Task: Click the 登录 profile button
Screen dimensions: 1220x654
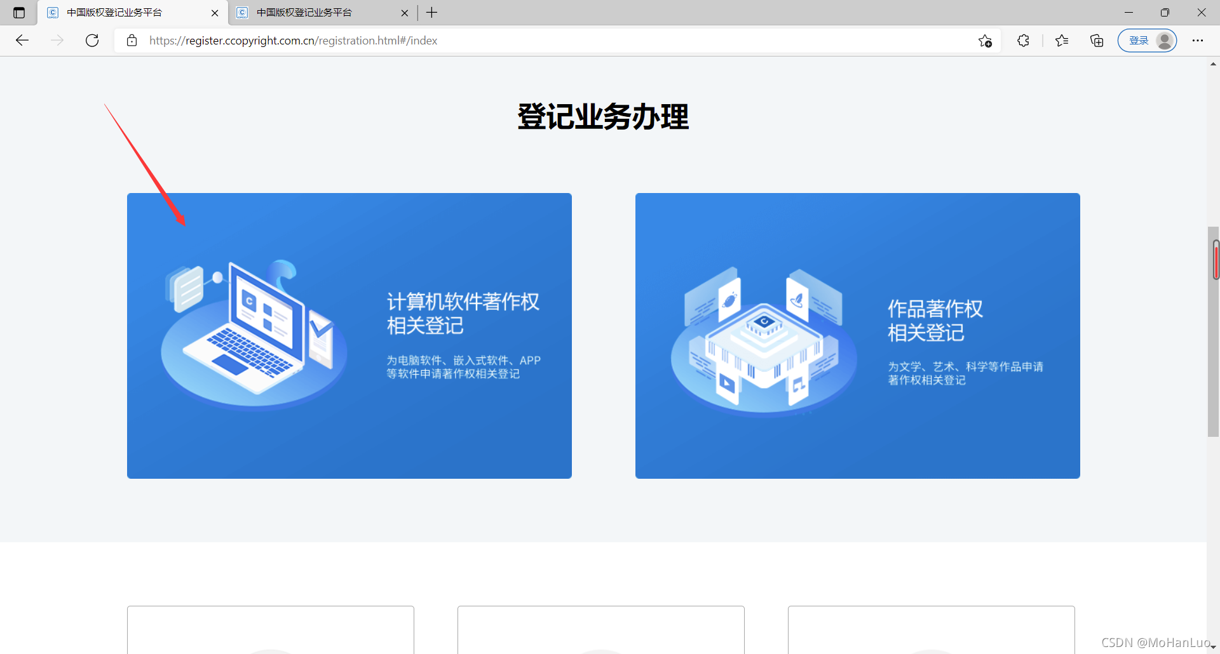Action: (x=1148, y=41)
